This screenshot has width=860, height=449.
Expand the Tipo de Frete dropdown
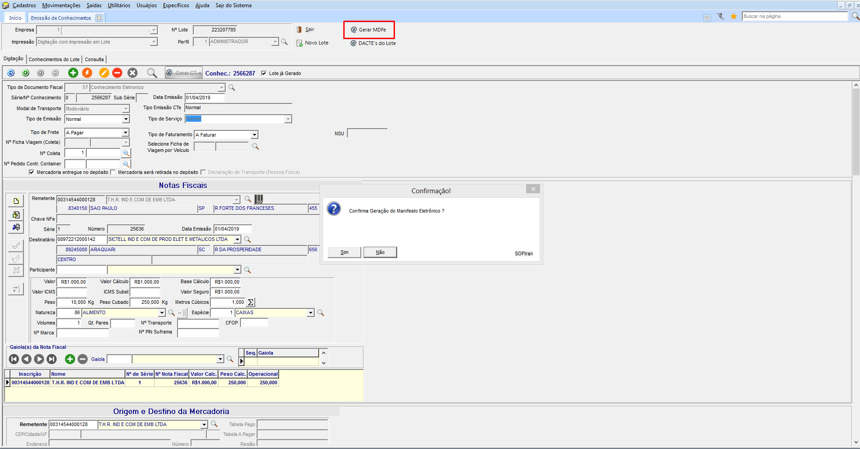tap(126, 133)
